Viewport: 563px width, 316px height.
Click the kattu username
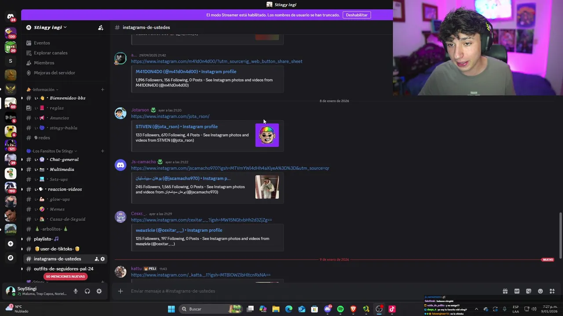[x=136, y=268]
